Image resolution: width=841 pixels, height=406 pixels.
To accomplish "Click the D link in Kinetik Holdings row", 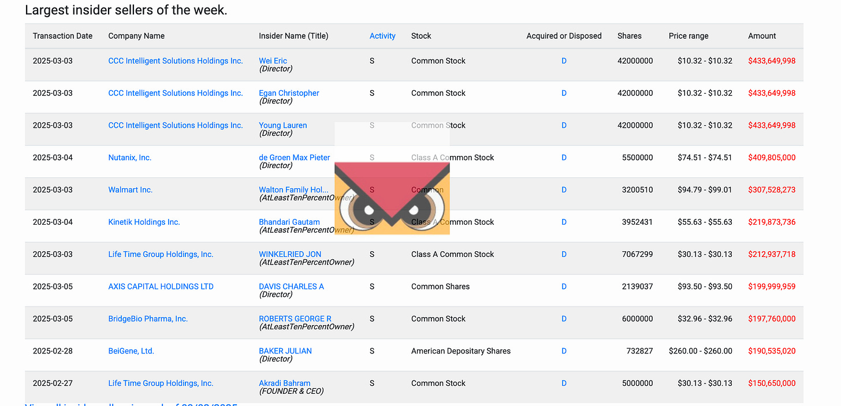I will tap(564, 222).
